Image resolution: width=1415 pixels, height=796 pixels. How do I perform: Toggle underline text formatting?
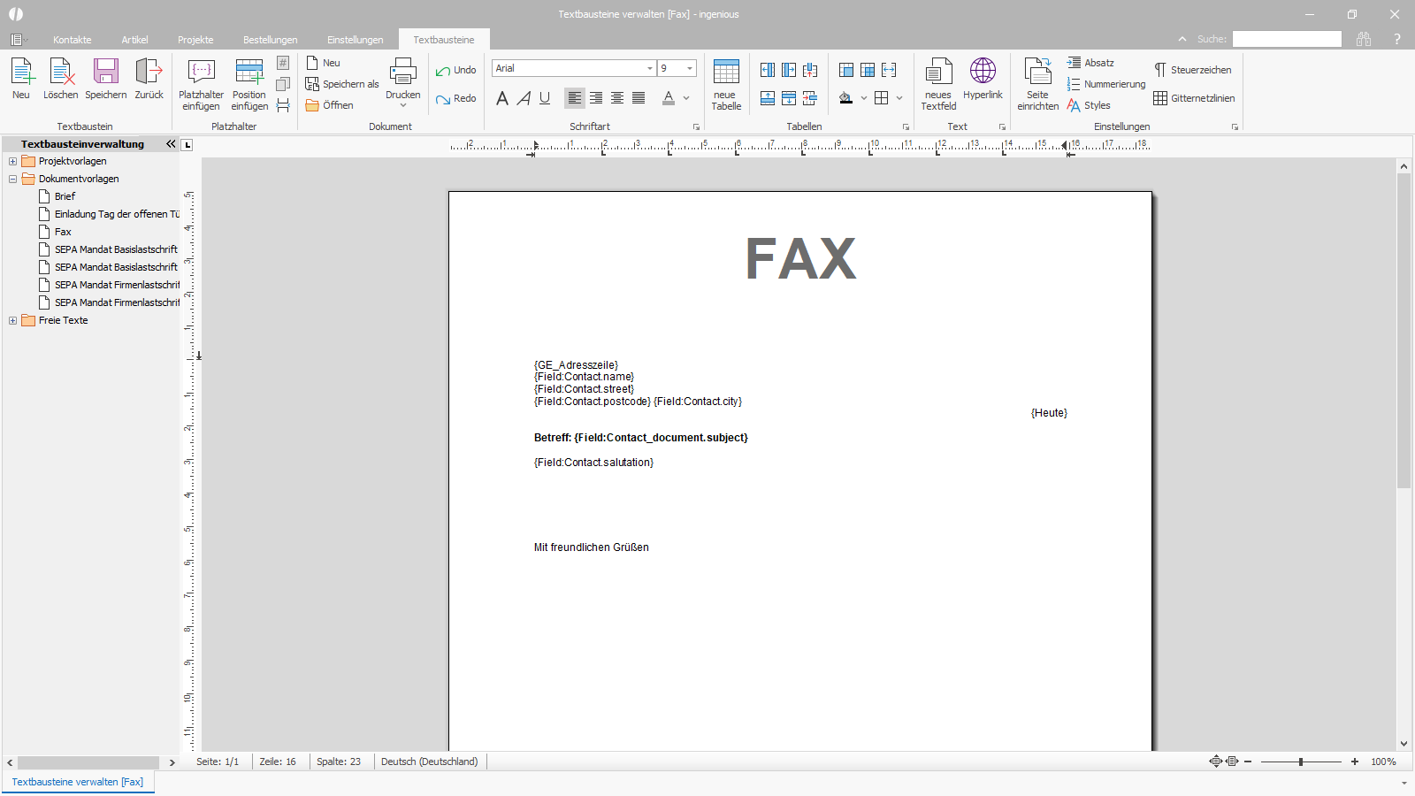click(545, 98)
